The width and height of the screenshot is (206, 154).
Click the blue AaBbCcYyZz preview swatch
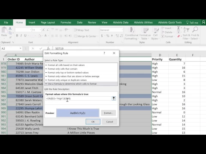pos(78,113)
